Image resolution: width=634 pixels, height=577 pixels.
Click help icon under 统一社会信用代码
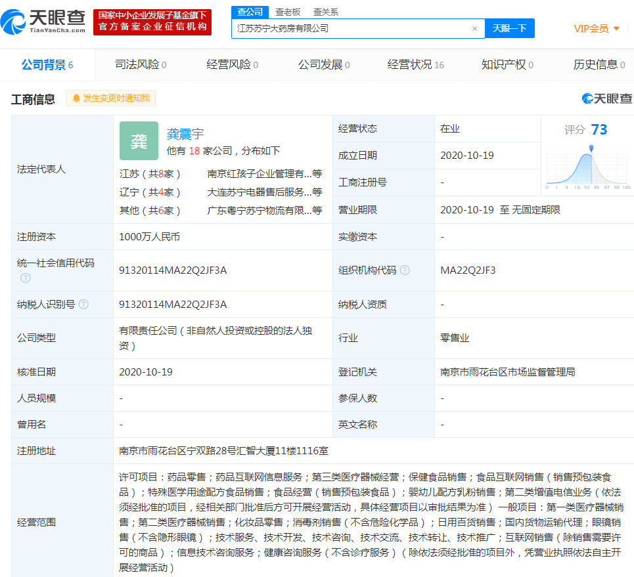(x=26, y=278)
